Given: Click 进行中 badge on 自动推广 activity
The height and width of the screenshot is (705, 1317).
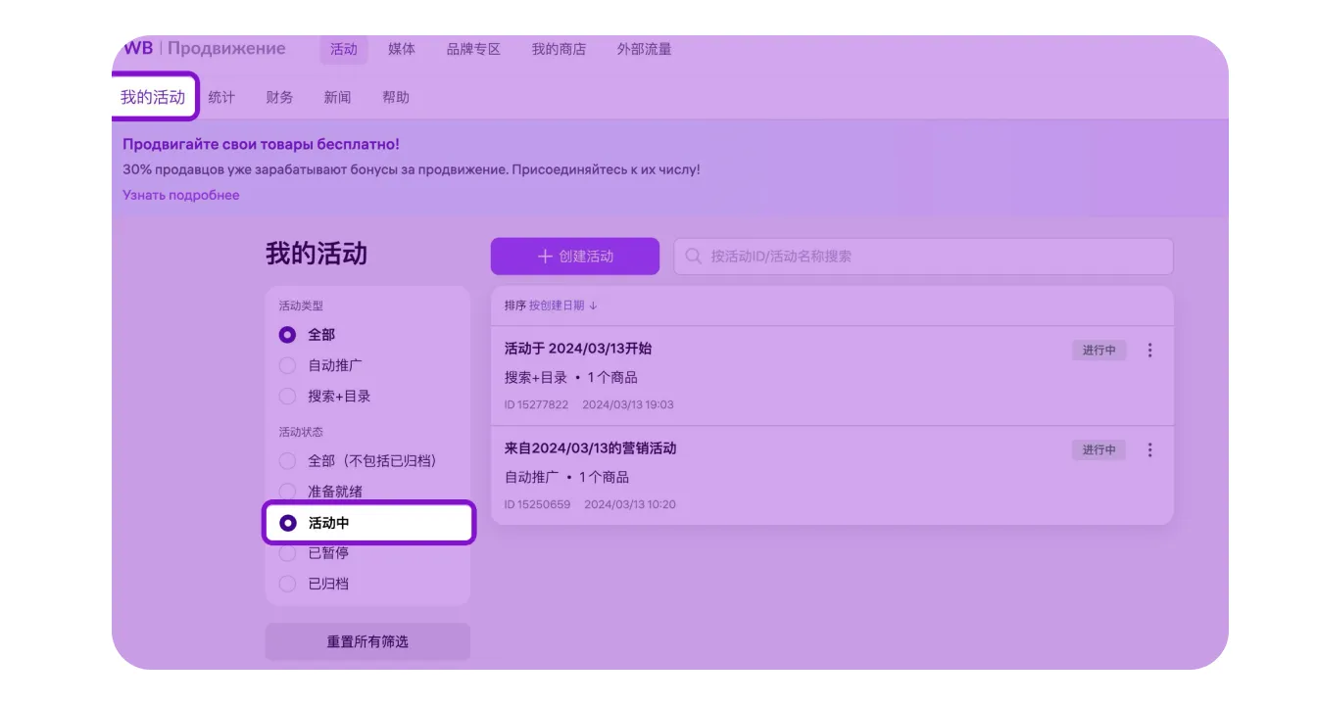Looking at the screenshot, I should (1098, 449).
